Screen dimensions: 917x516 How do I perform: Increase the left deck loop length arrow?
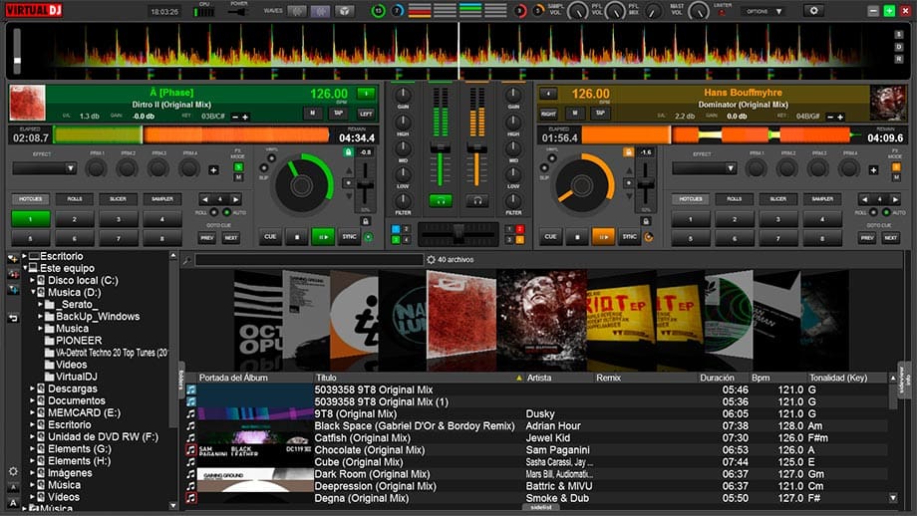[x=235, y=199]
